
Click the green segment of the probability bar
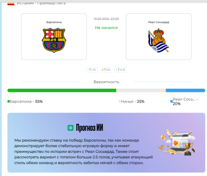[x=62, y=90]
